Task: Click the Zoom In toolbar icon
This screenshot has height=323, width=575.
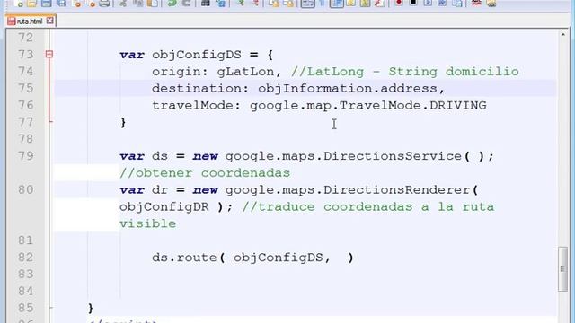Action: pyautogui.click(x=240, y=4)
